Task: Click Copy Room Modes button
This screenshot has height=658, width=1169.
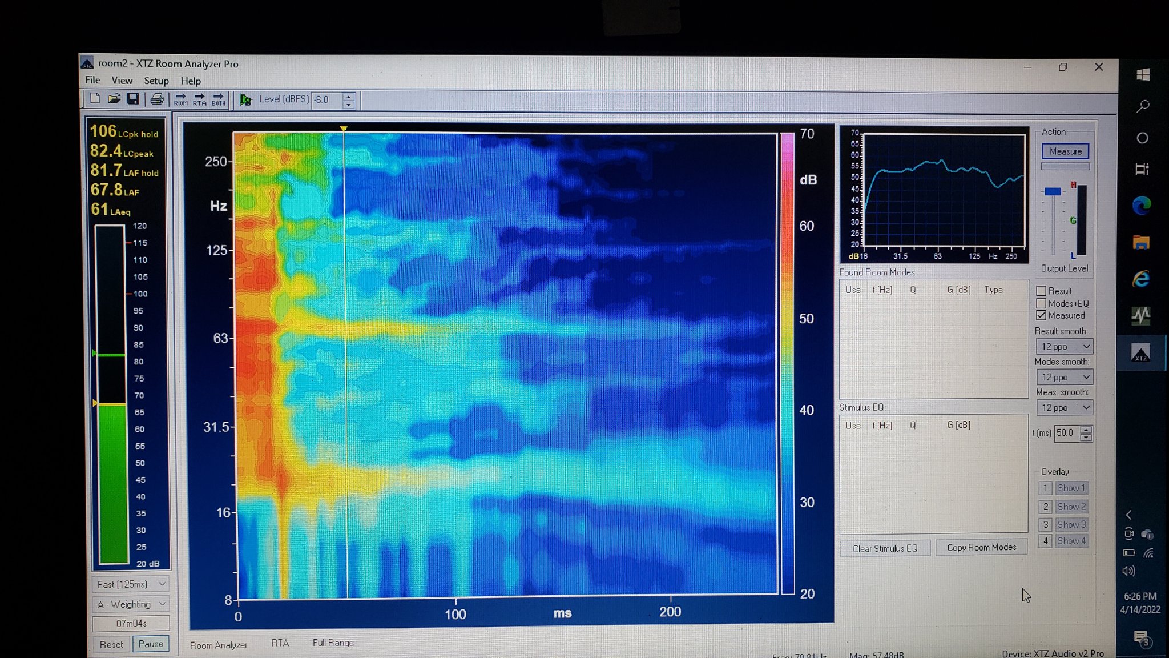Action: 981,547
